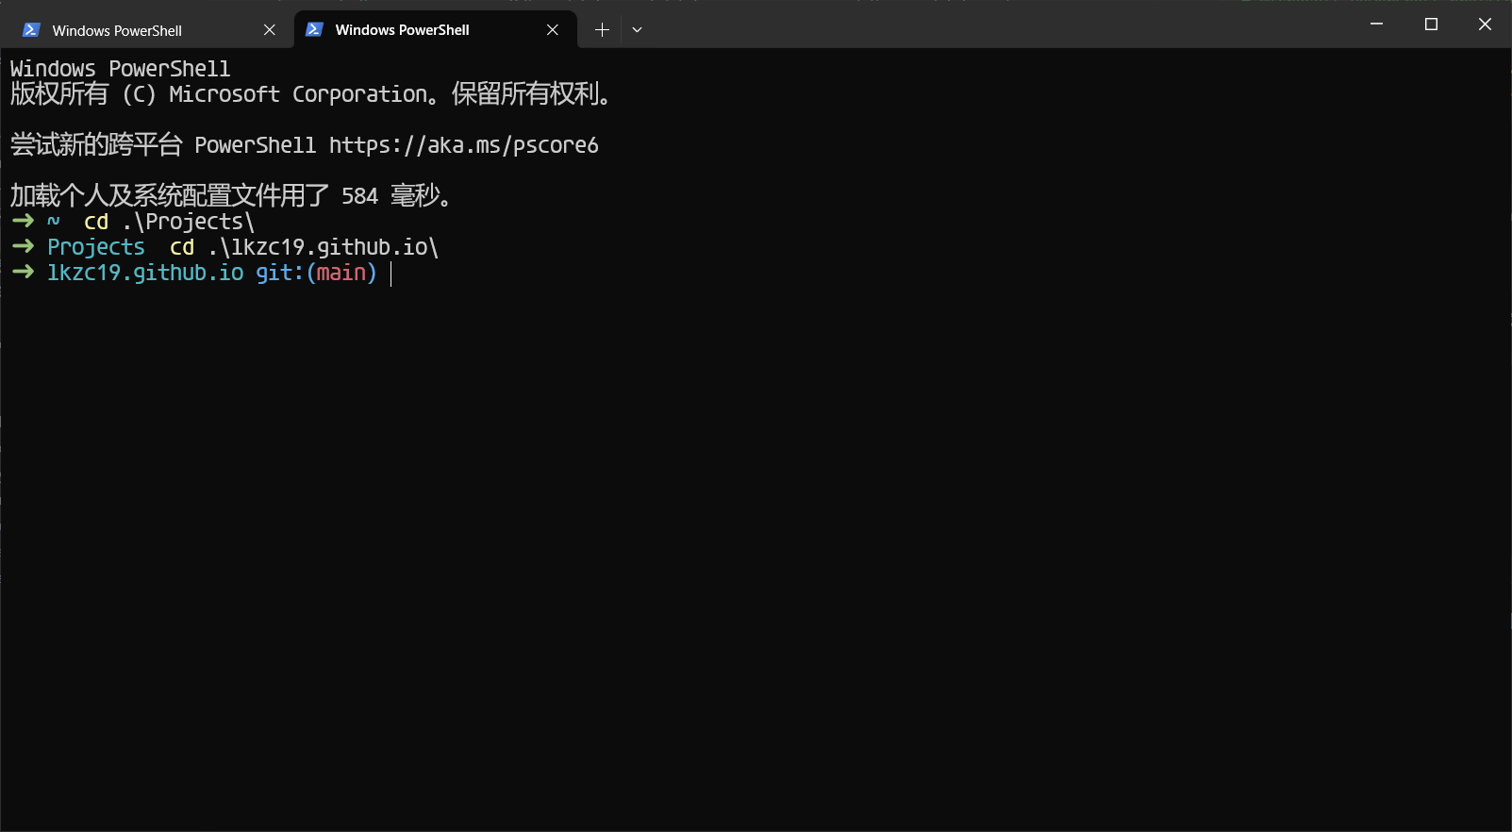
Task: Click the https://aka.ms/pscore6 link text
Action: (x=463, y=145)
